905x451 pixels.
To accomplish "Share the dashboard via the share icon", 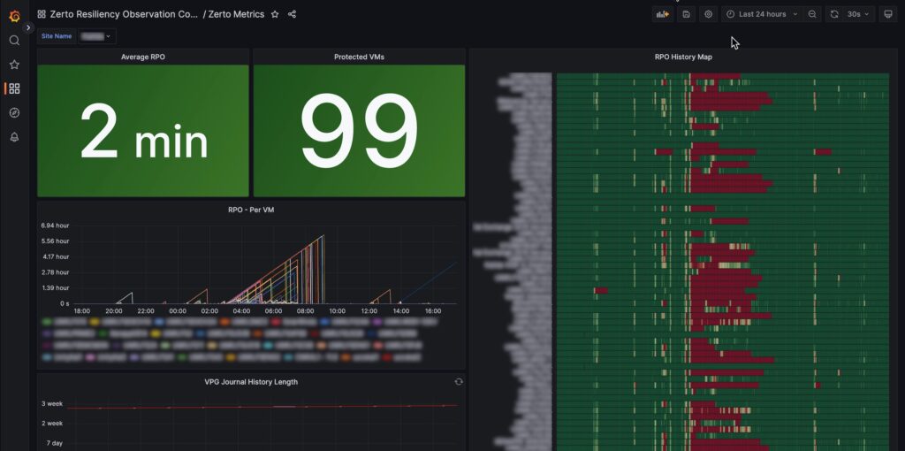I will point(292,14).
